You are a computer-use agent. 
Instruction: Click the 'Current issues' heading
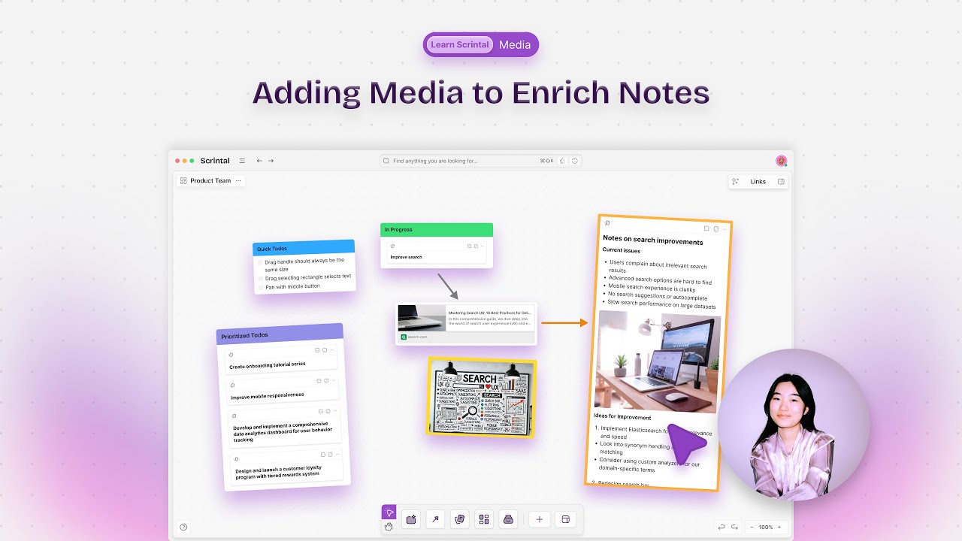[622, 250]
